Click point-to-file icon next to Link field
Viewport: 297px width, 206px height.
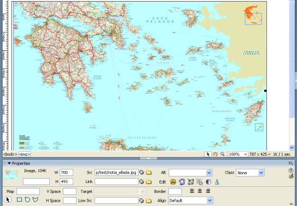pyautogui.click(x=141, y=182)
